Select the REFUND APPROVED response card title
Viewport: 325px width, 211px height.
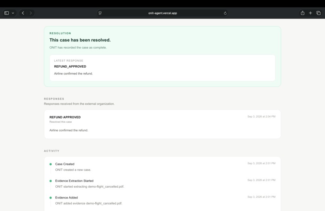(x=65, y=117)
